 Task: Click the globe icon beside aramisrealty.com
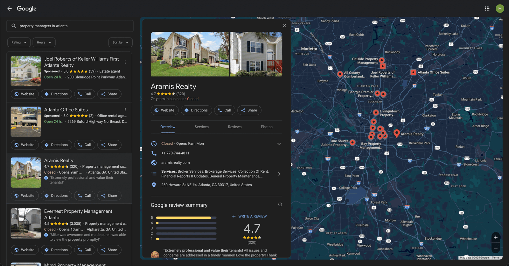154,163
